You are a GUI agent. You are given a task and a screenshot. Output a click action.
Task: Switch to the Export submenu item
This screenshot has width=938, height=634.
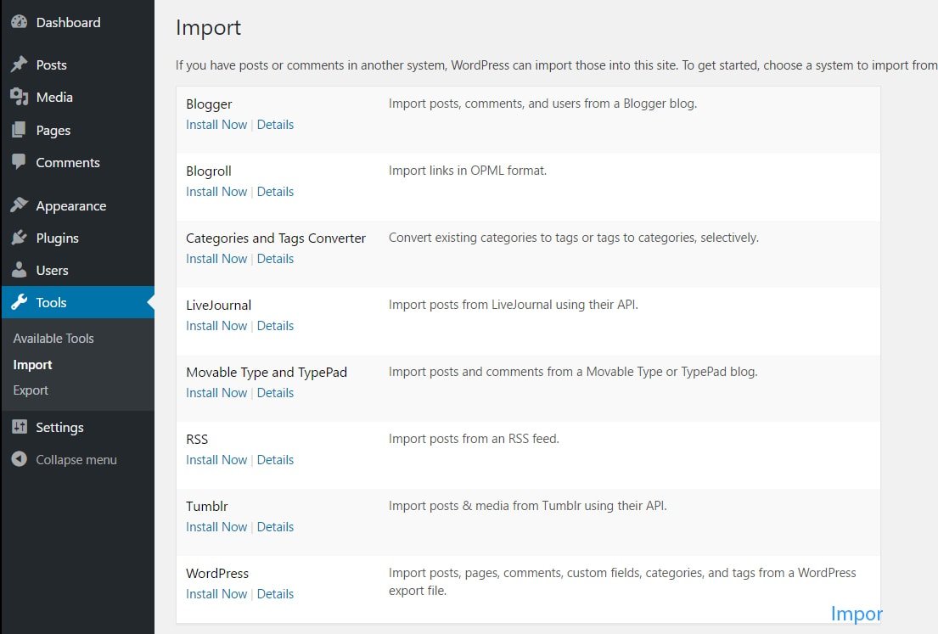tap(31, 390)
